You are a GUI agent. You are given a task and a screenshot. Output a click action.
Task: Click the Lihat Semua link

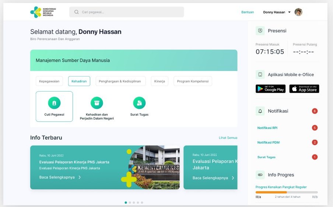(228, 138)
